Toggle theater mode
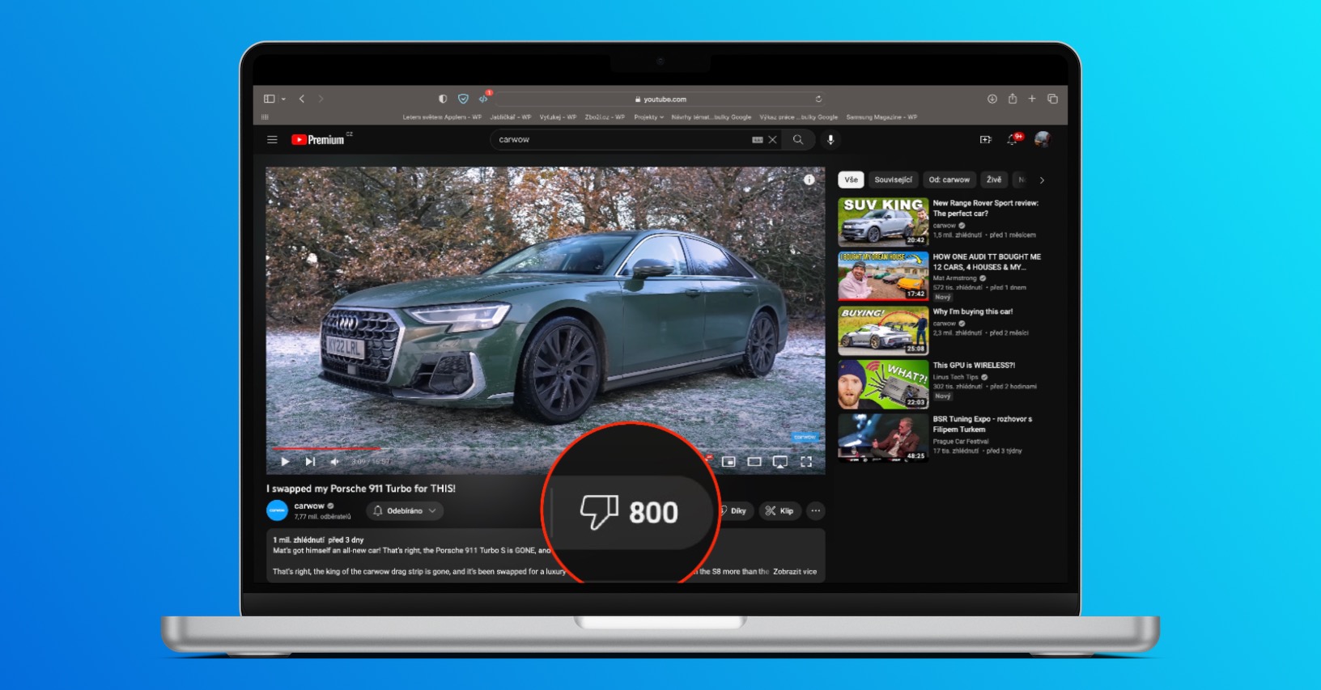The image size is (1321, 690). point(754,462)
